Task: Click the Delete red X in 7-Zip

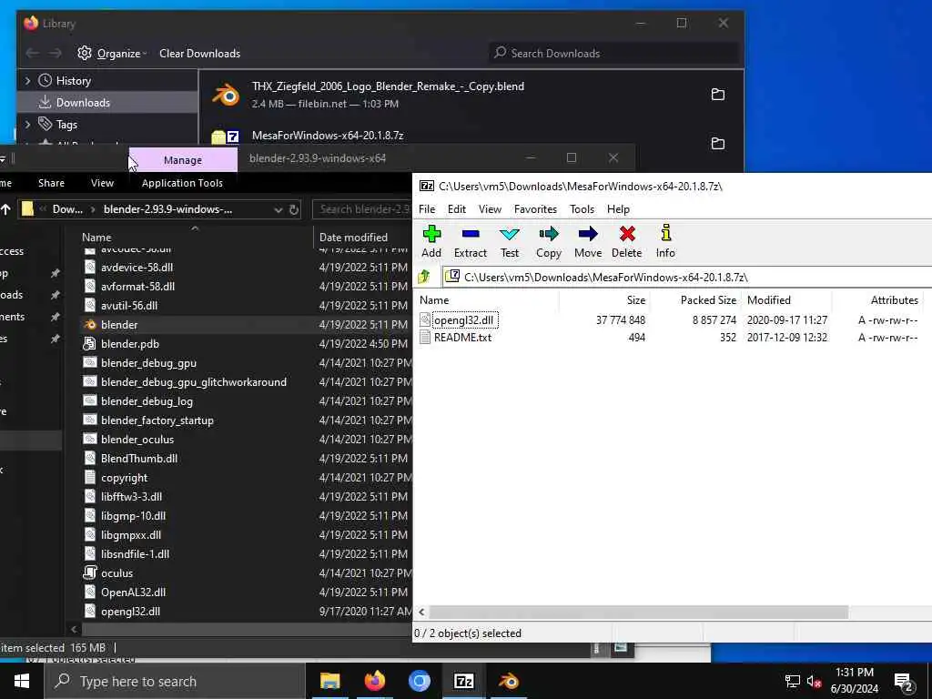Action: (626, 234)
